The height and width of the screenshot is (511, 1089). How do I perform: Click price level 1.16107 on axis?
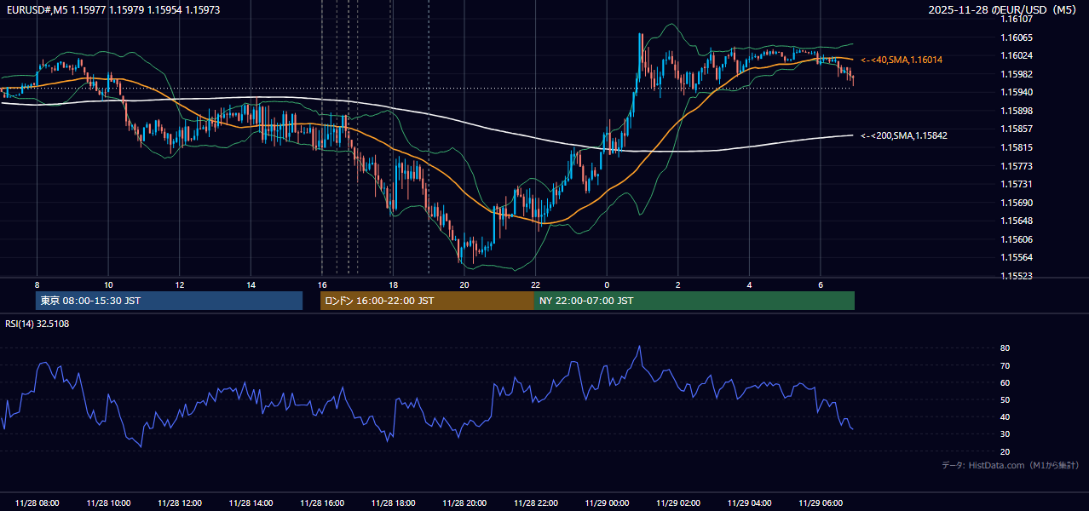1017,20
